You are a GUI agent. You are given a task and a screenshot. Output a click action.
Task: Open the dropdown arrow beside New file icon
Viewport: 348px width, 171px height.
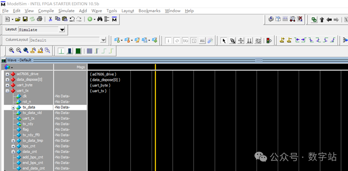pyautogui.click(x=13, y=20)
